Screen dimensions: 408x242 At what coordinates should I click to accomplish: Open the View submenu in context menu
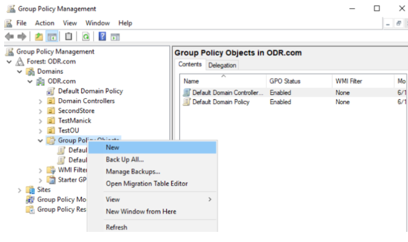pyautogui.click(x=152, y=199)
